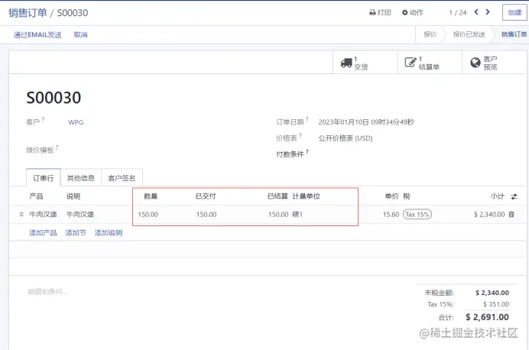Viewport: 529px width, 350px height.
Task: Open customer WPG link
Action: pos(76,122)
